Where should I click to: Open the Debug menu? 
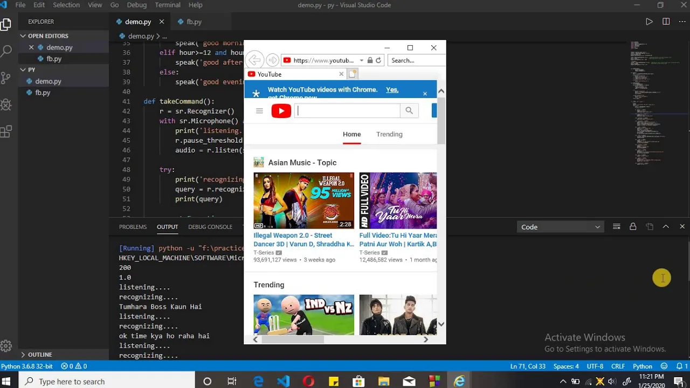[137, 5]
